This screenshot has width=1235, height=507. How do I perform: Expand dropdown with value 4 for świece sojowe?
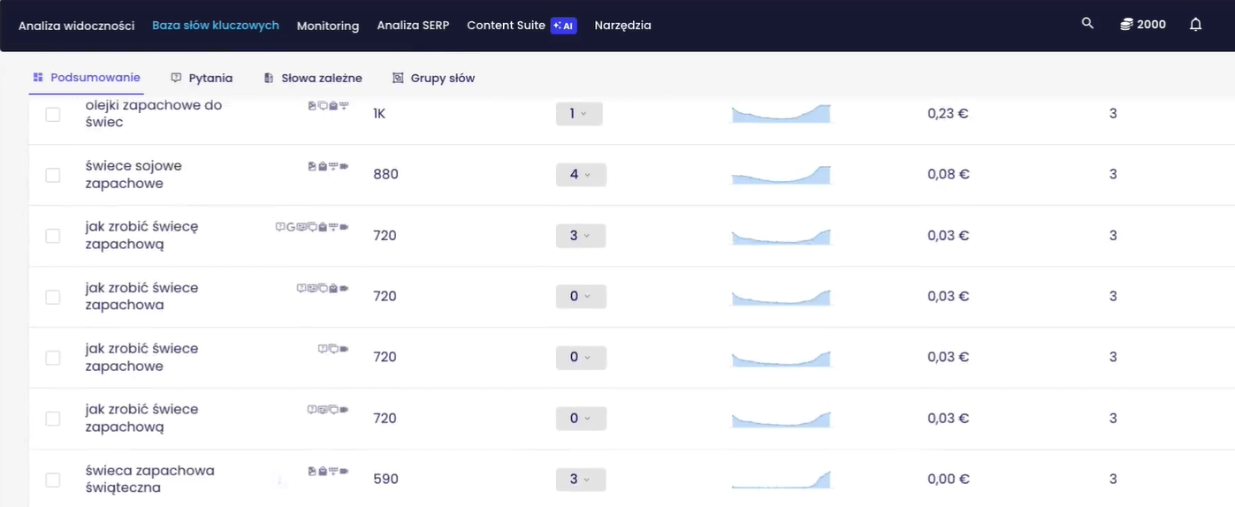pyautogui.click(x=579, y=175)
